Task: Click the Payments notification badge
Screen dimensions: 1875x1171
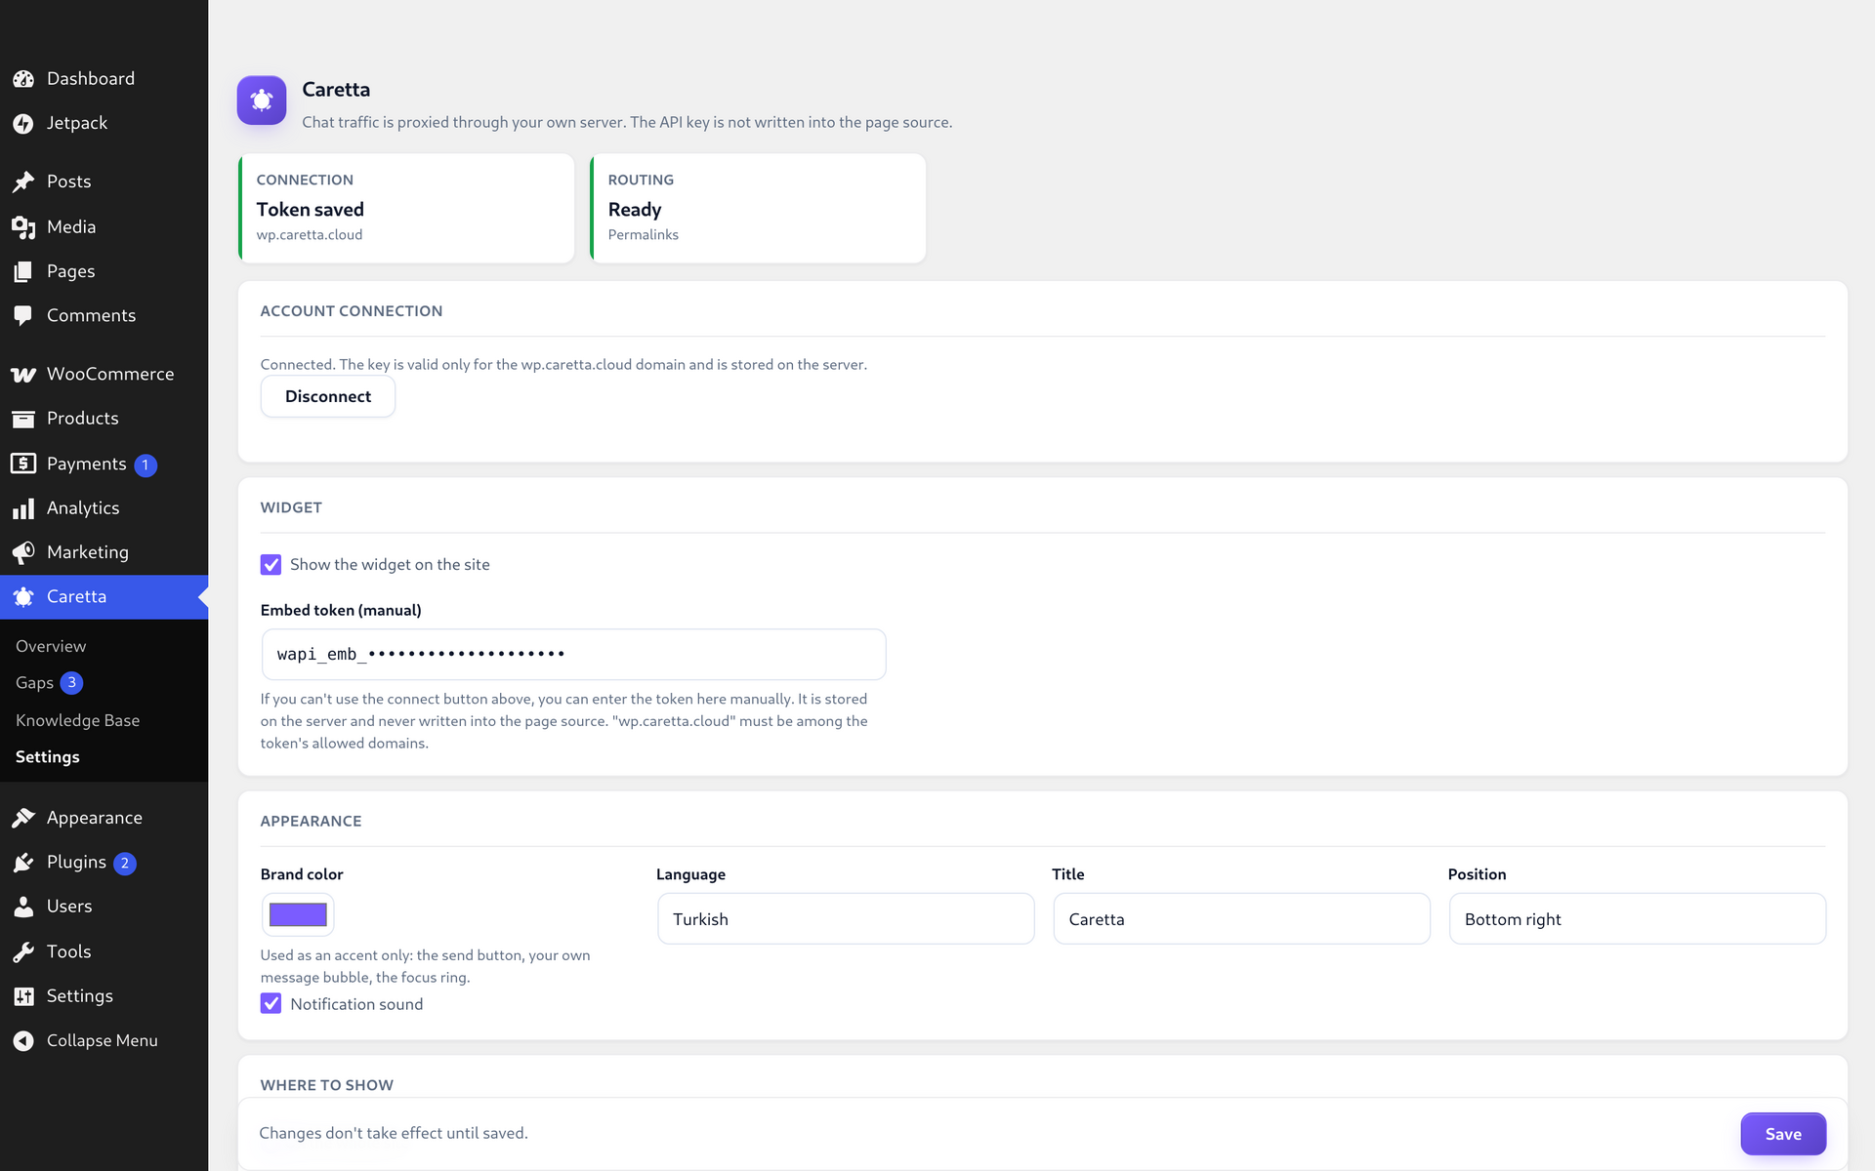Action: (146, 465)
